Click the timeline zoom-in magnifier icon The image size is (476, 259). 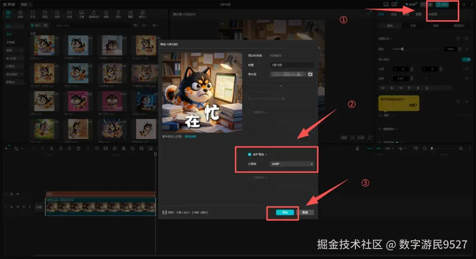coord(461,149)
